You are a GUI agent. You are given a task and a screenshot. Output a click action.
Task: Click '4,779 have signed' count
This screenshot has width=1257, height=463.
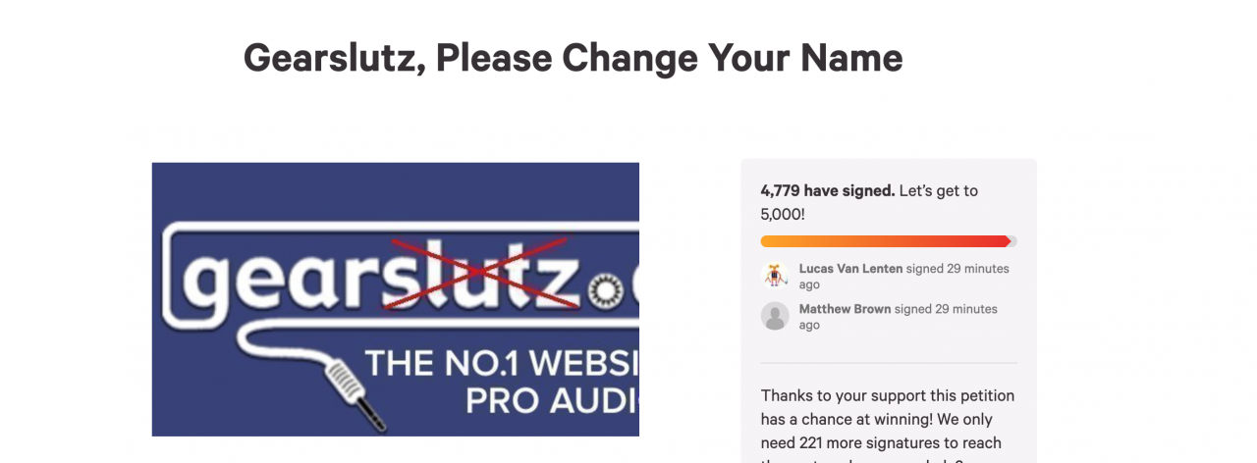point(827,190)
